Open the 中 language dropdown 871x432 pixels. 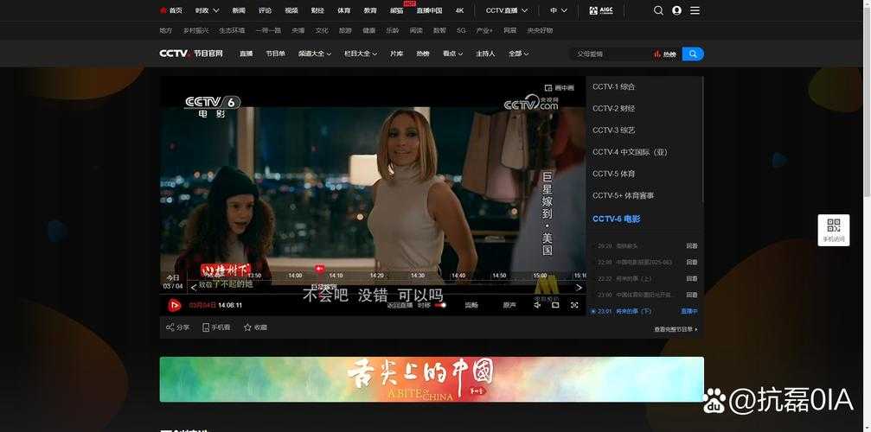(x=559, y=10)
